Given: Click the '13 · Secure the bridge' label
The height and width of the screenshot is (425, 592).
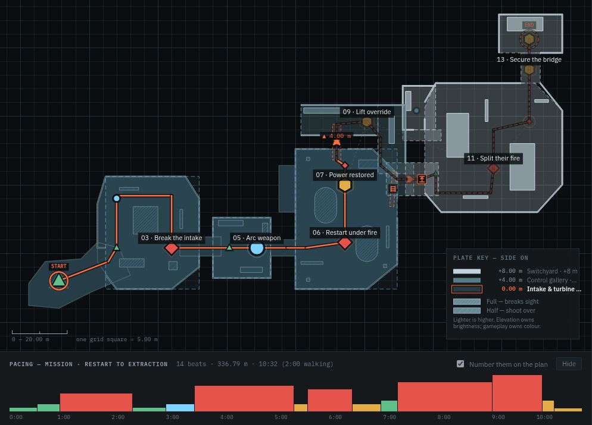Looking at the screenshot, I should pyautogui.click(x=529, y=59).
